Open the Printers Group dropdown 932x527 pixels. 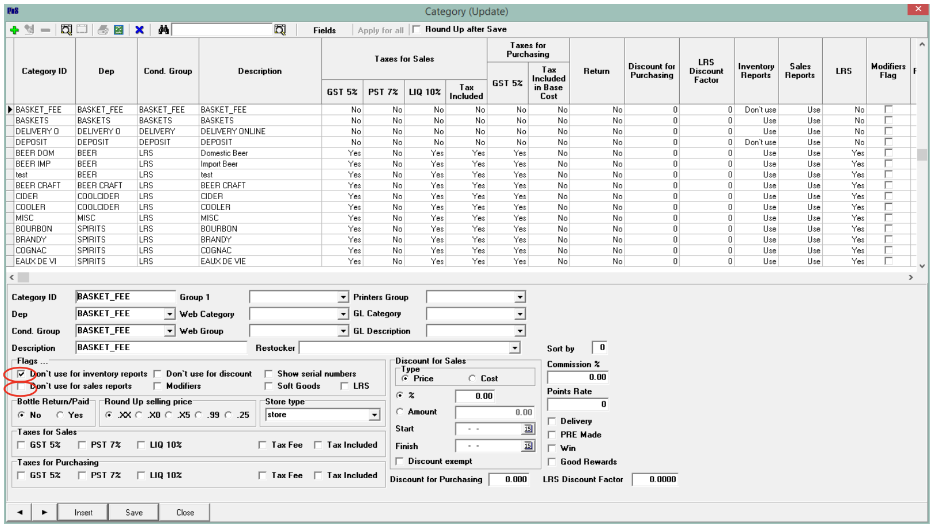coord(519,297)
